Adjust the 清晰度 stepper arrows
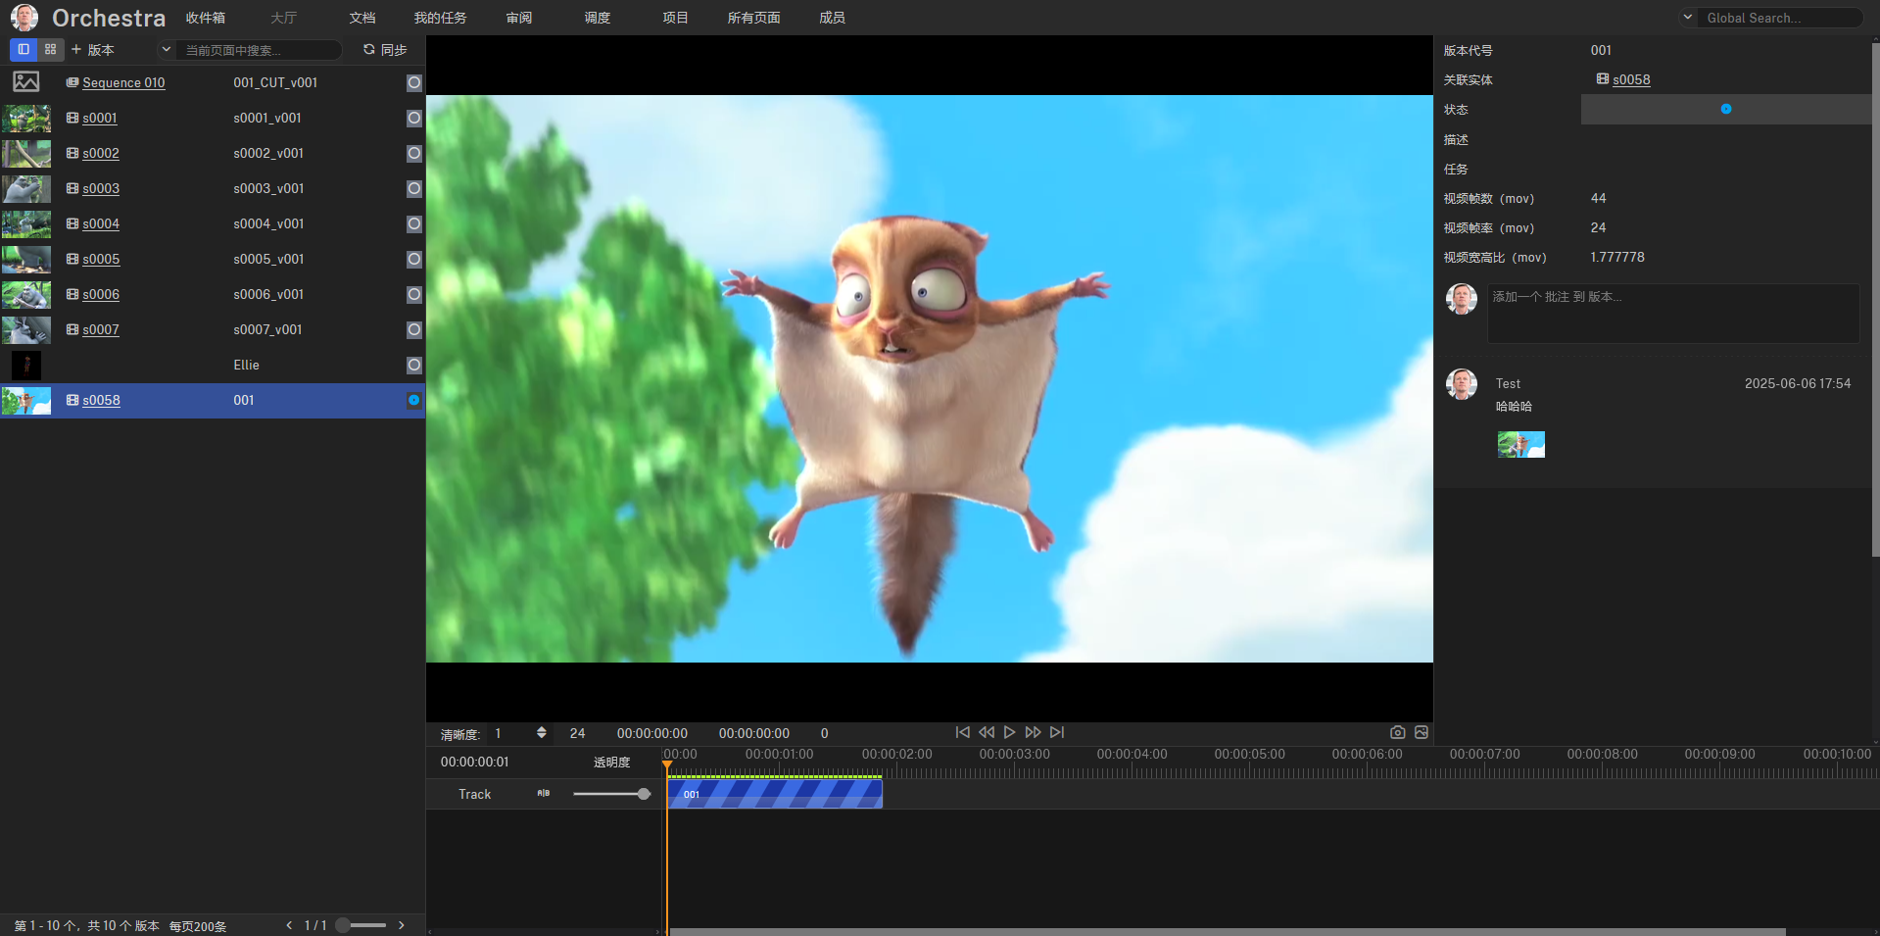The image size is (1880, 936). click(542, 733)
